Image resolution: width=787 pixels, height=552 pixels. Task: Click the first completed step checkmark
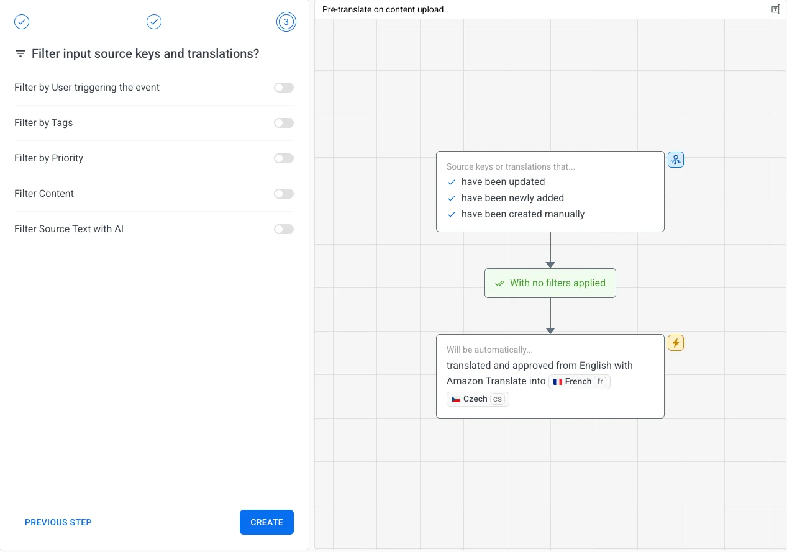pos(22,22)
